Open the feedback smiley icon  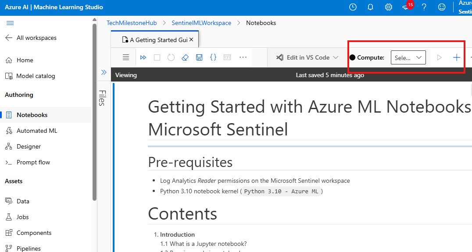(442, 7)
